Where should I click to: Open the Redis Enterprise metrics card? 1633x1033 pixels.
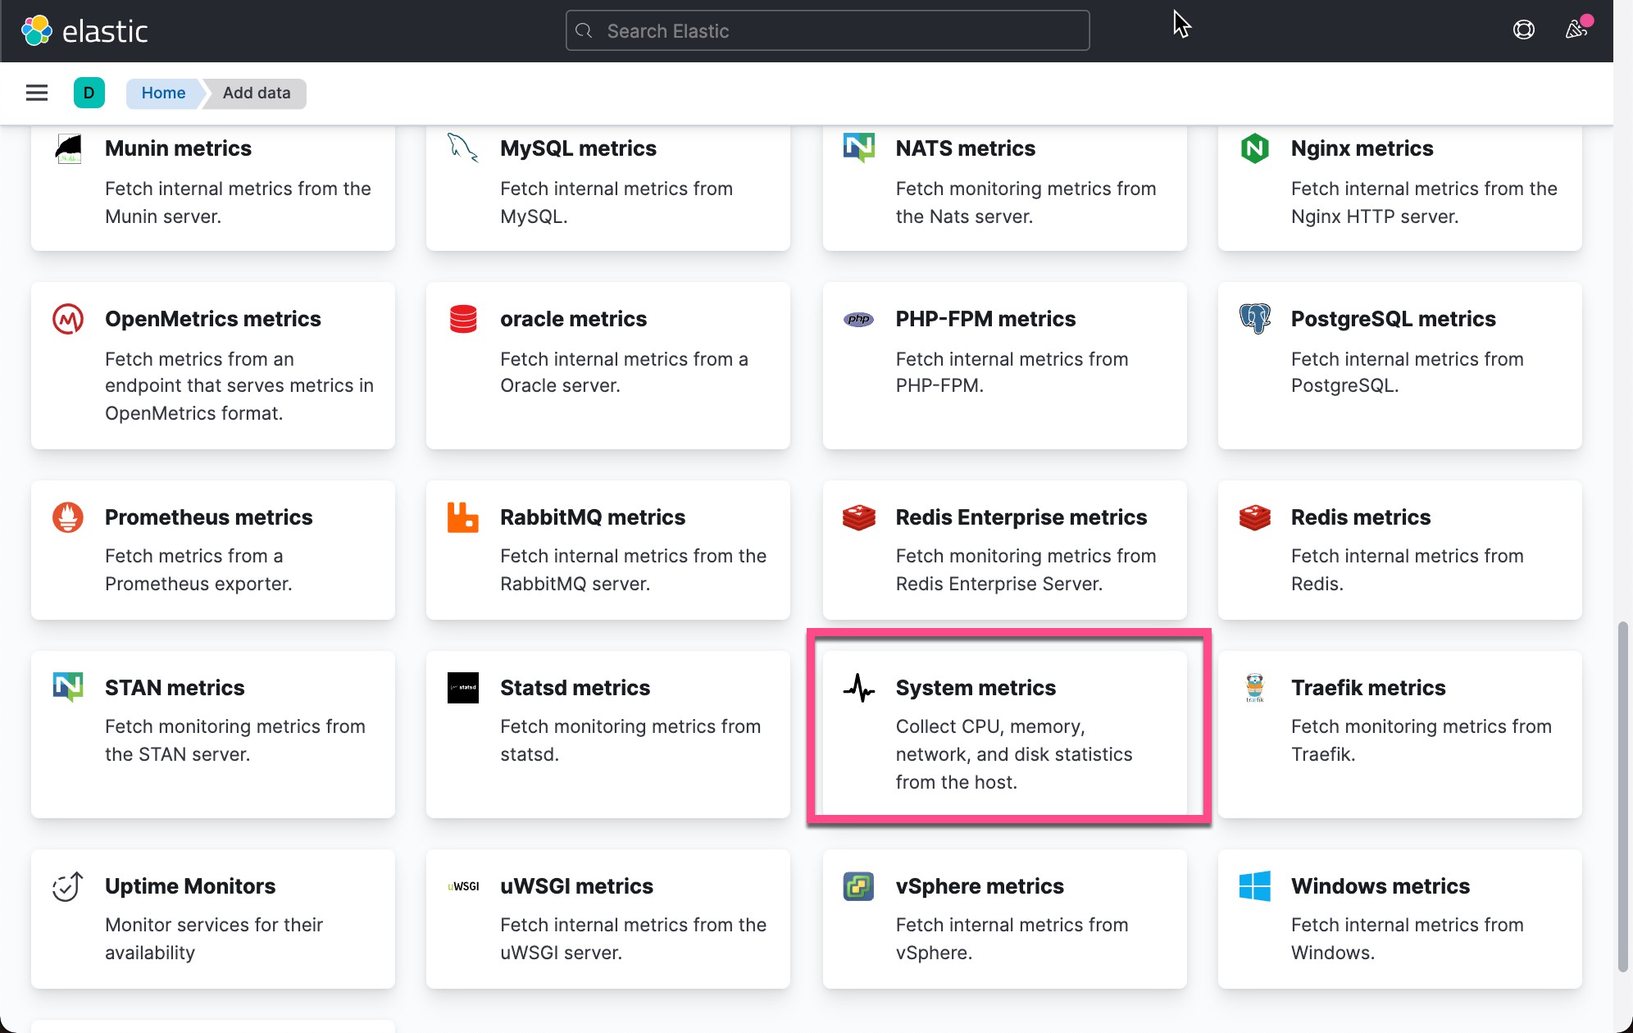(x=1005, y=549)
